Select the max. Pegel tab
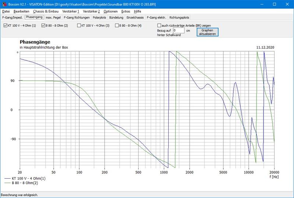 pyautogui.click(x=53, y=17)
